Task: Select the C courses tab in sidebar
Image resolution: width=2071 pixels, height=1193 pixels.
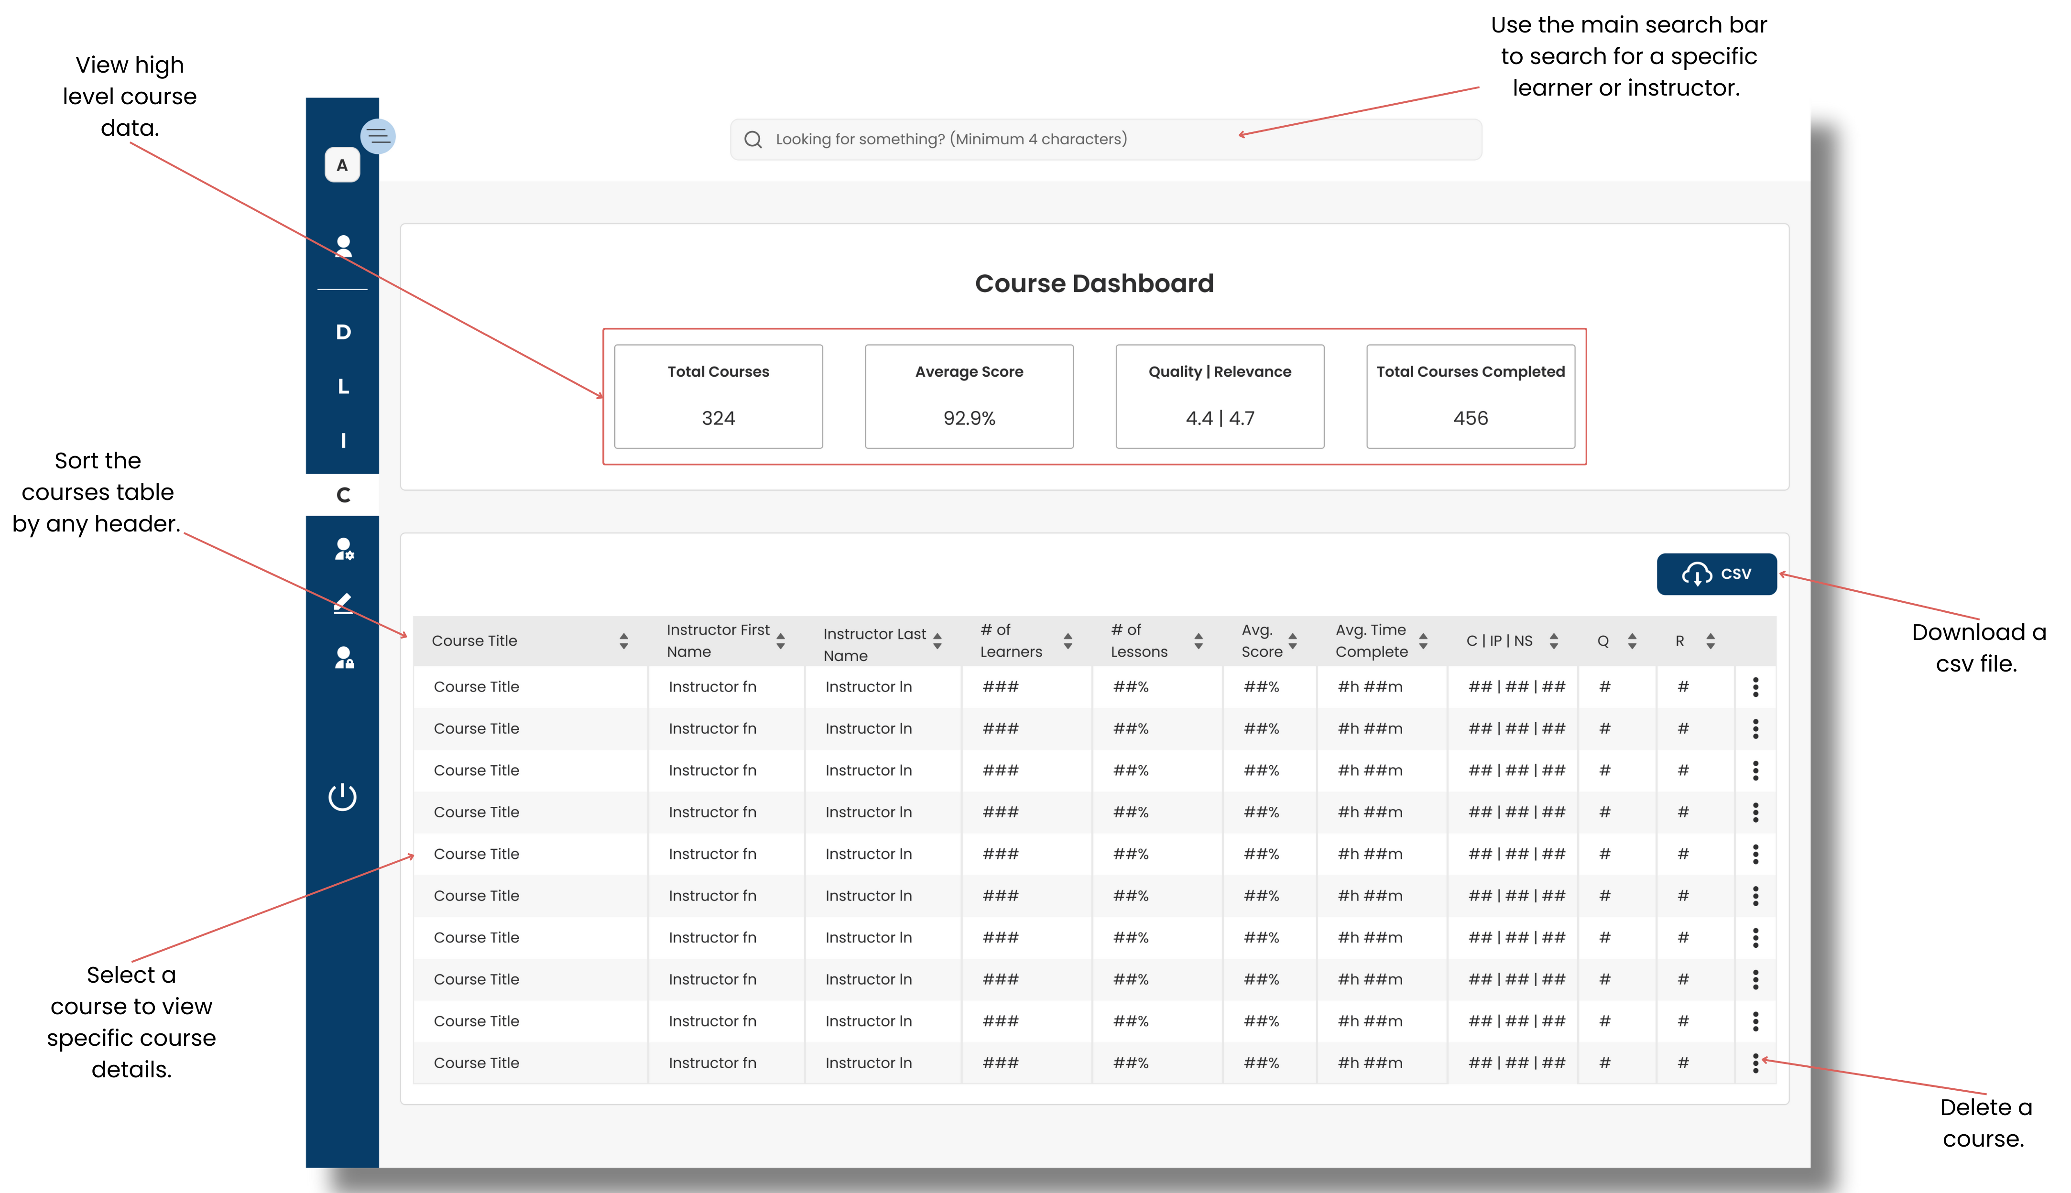Action: pyautogui.click(x=343, y=495)
